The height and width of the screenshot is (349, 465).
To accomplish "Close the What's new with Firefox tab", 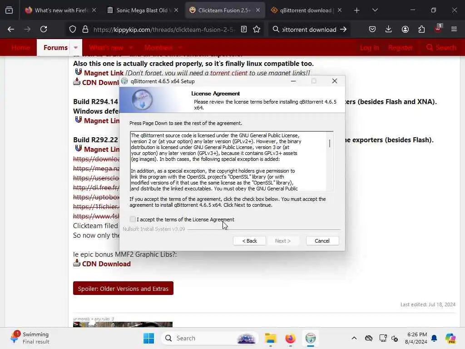I will tap(94, 10).
